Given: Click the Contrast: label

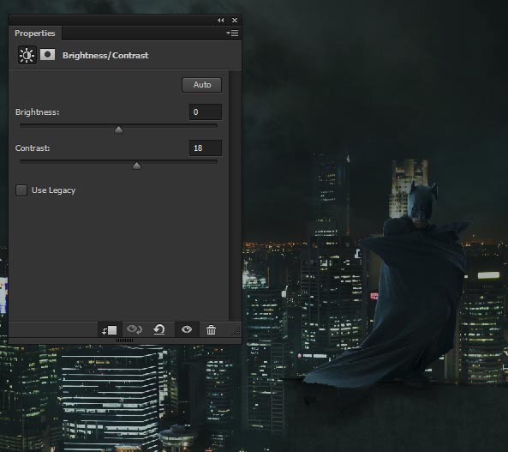Looking at the screenshot, I should click(x=33, y=148).
